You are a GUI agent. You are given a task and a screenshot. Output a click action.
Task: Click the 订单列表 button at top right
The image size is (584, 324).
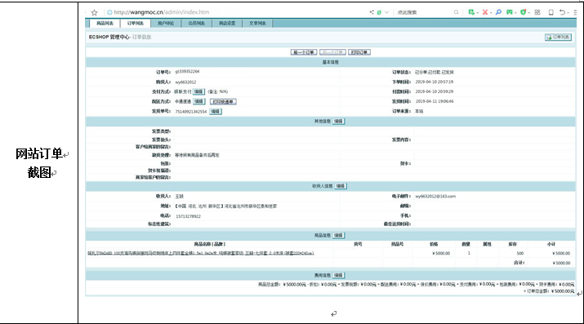pyautogui.click(x=558, y=38)
